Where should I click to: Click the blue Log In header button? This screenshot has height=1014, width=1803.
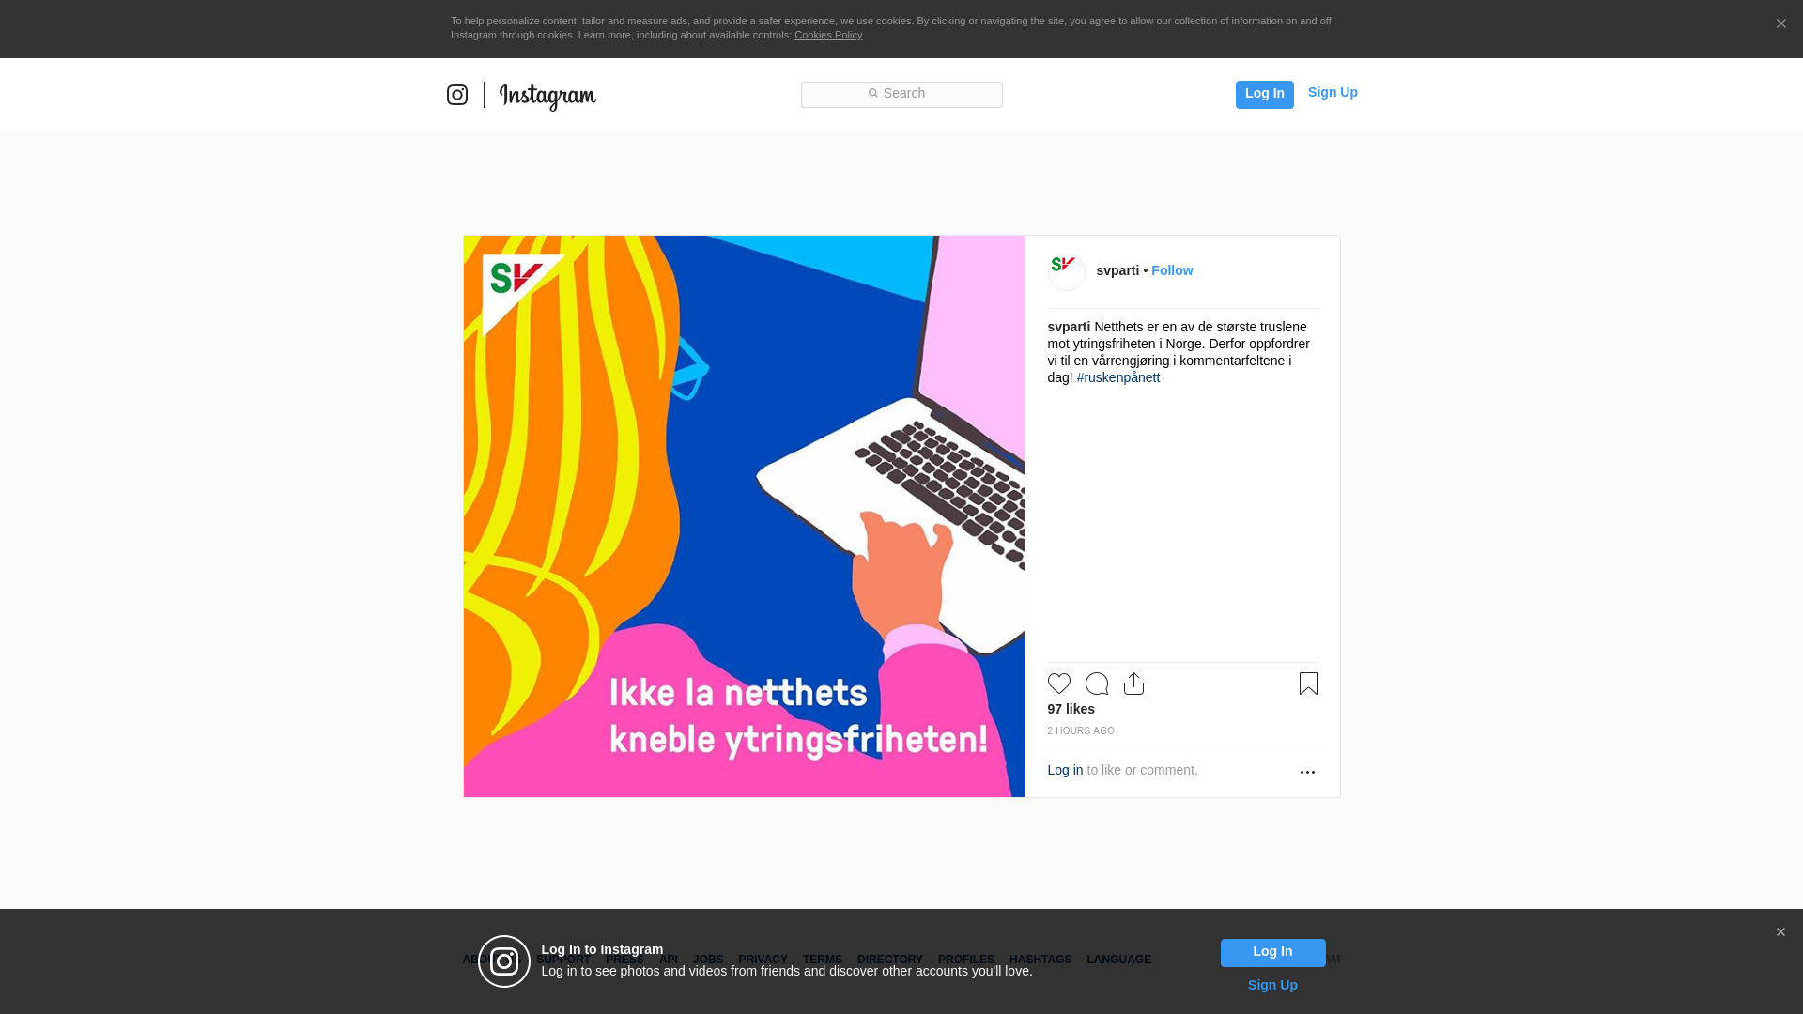[x=1264, y=94]
